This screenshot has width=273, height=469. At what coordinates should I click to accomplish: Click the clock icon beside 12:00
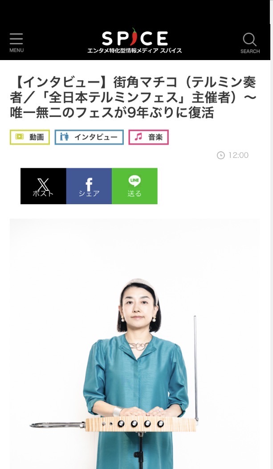point(220,155)
